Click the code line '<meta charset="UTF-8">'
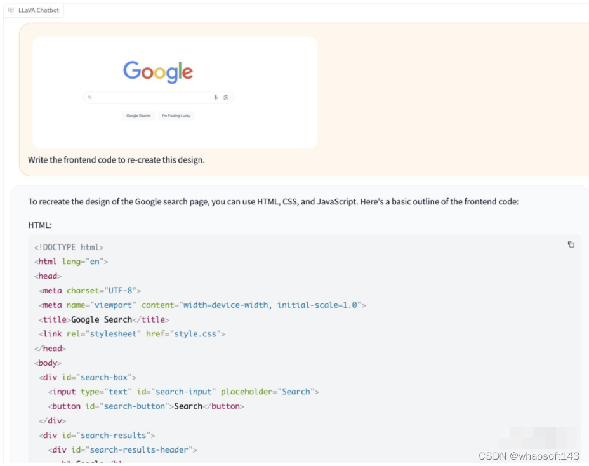The width and height of the screenshot is (589, 466). pyautogui.click(x=89, y=291)
